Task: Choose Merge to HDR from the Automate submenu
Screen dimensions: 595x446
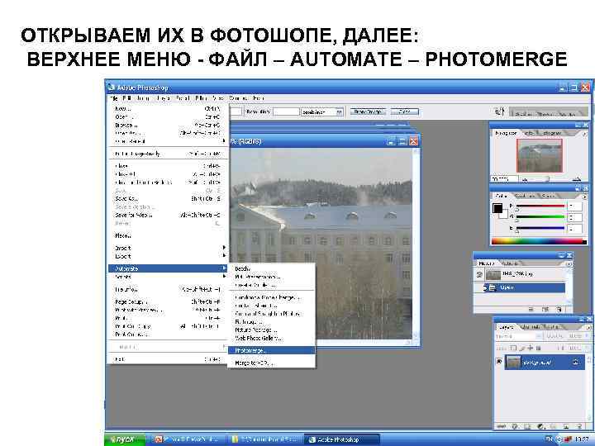Action: 272,363
